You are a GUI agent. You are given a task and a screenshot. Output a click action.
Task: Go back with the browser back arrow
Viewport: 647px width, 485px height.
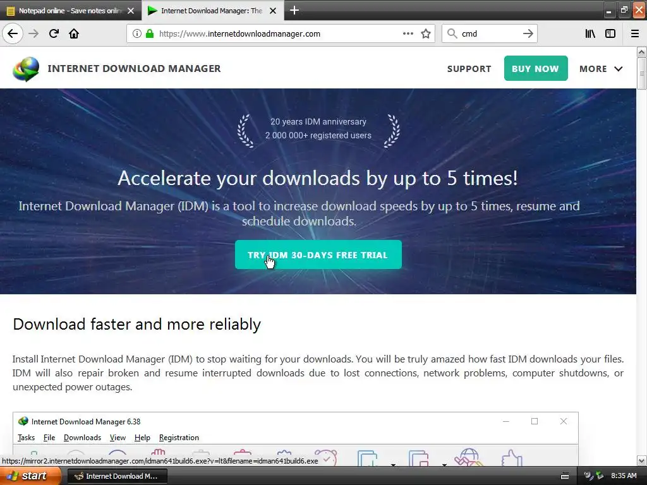13,33
